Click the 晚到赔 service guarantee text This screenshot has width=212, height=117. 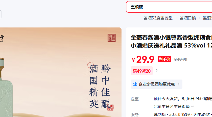159,114
